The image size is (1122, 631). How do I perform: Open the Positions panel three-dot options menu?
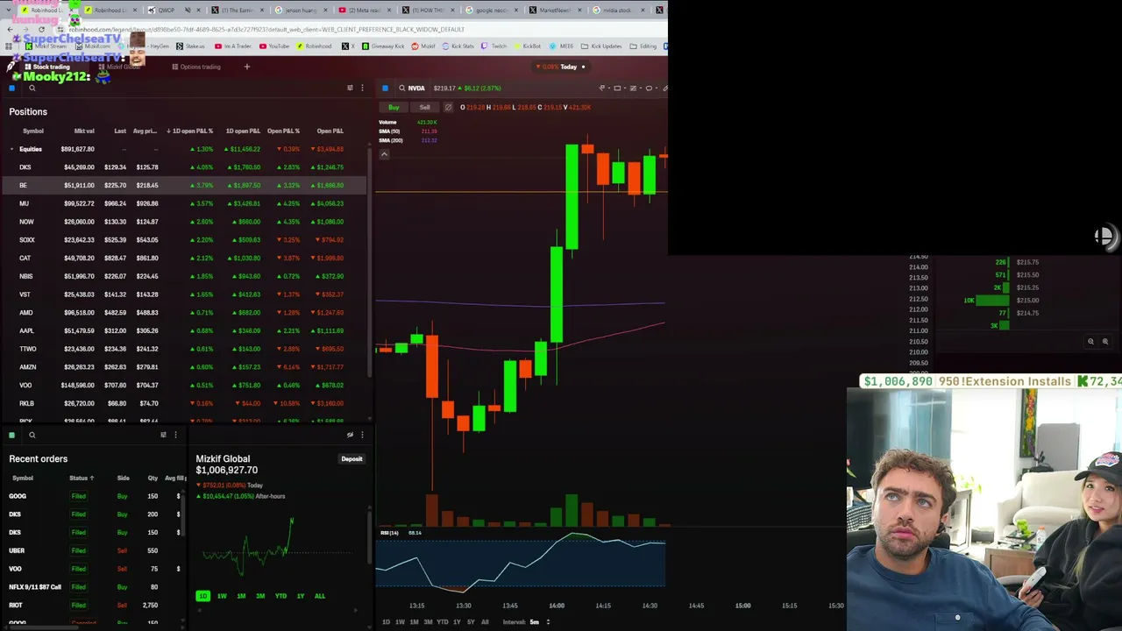pos(362,88)
